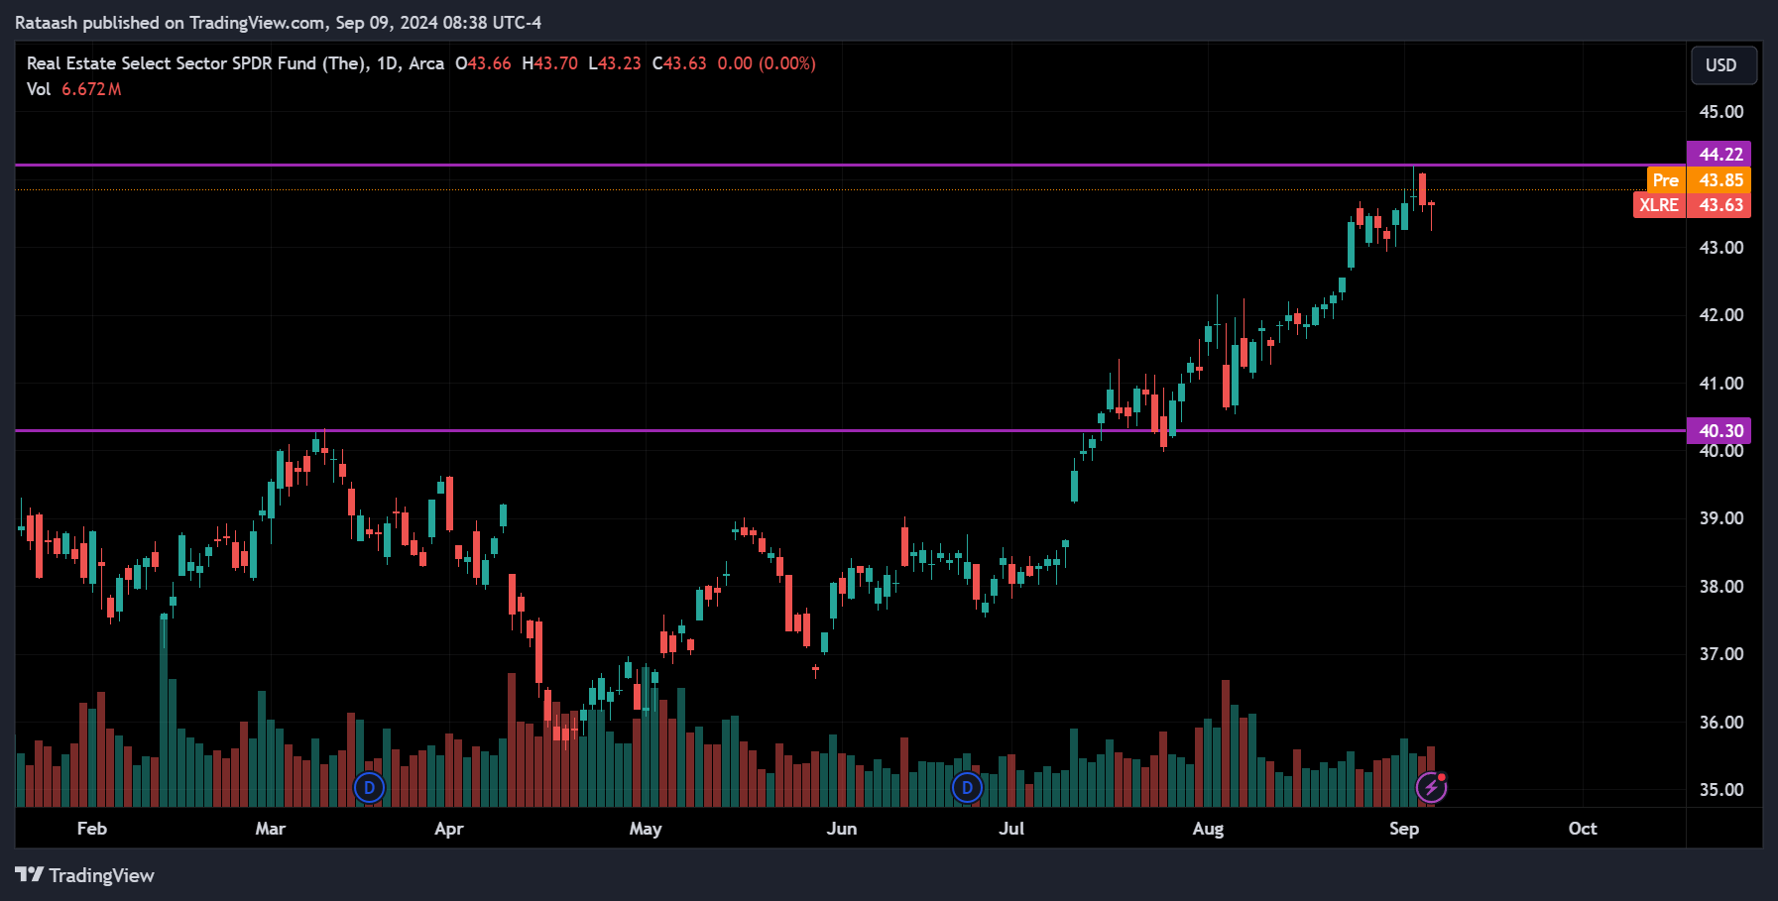Click the 45.00 price axis label
Viewport: 1778px width, 901px height.
(x=1721, y=112)
